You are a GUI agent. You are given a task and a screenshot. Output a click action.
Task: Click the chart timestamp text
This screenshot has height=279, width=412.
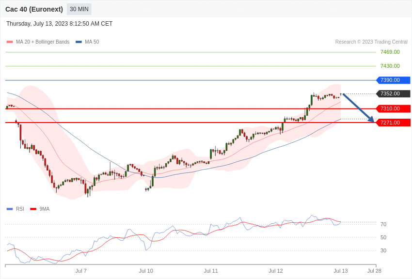59,24
